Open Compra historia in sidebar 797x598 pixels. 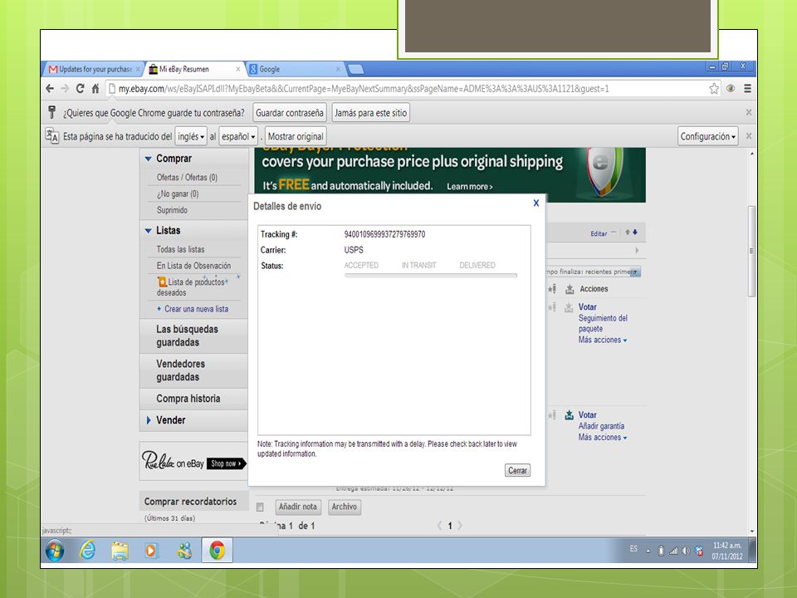188,399
